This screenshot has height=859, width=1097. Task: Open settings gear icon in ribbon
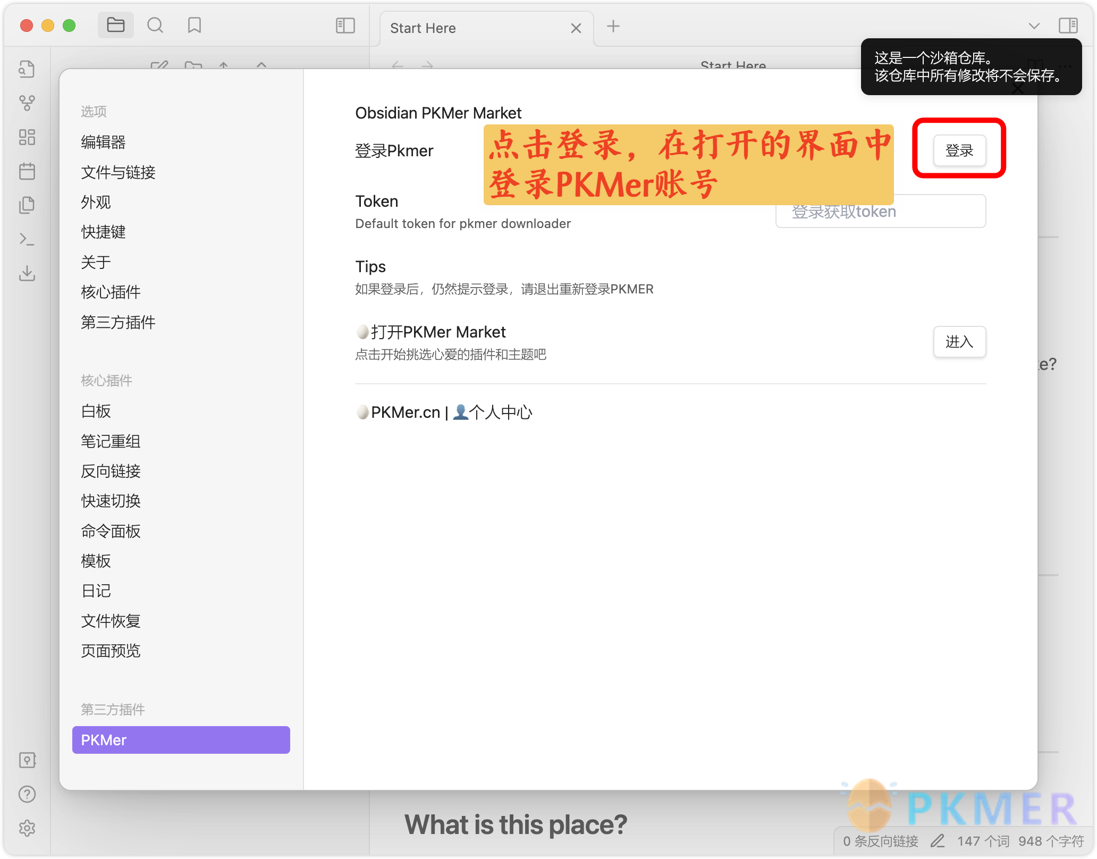(27, 828)
